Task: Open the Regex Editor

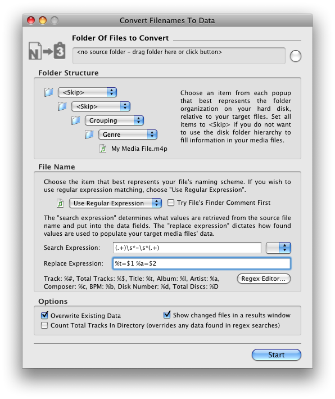Action: click(x=264, y=279)
